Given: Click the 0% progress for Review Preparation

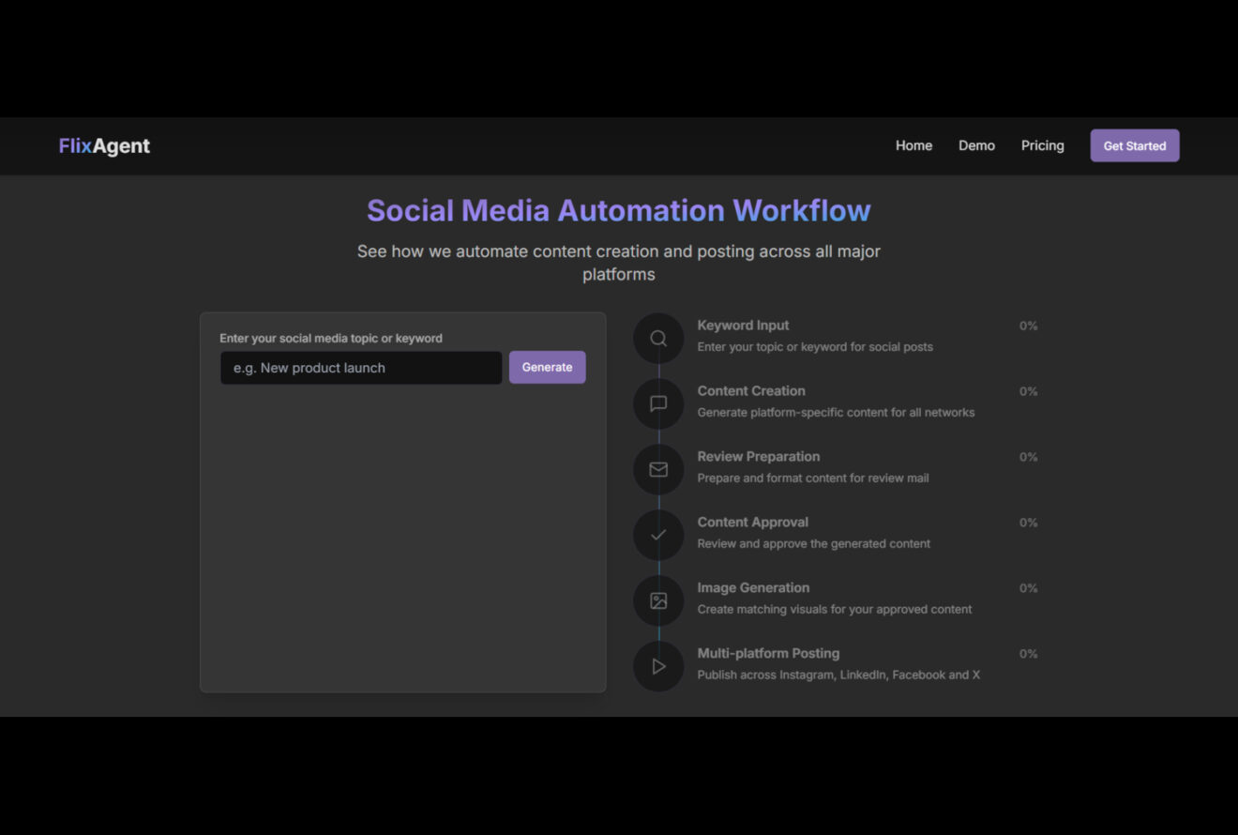Looking at the screenshot, I should (1028, 457).
